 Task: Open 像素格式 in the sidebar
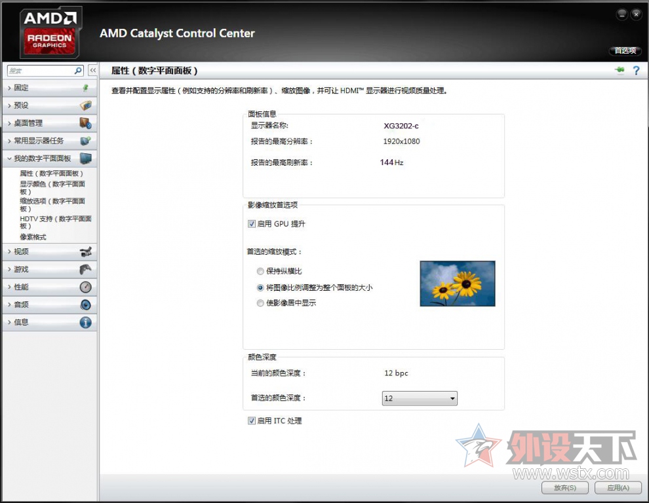33,237
